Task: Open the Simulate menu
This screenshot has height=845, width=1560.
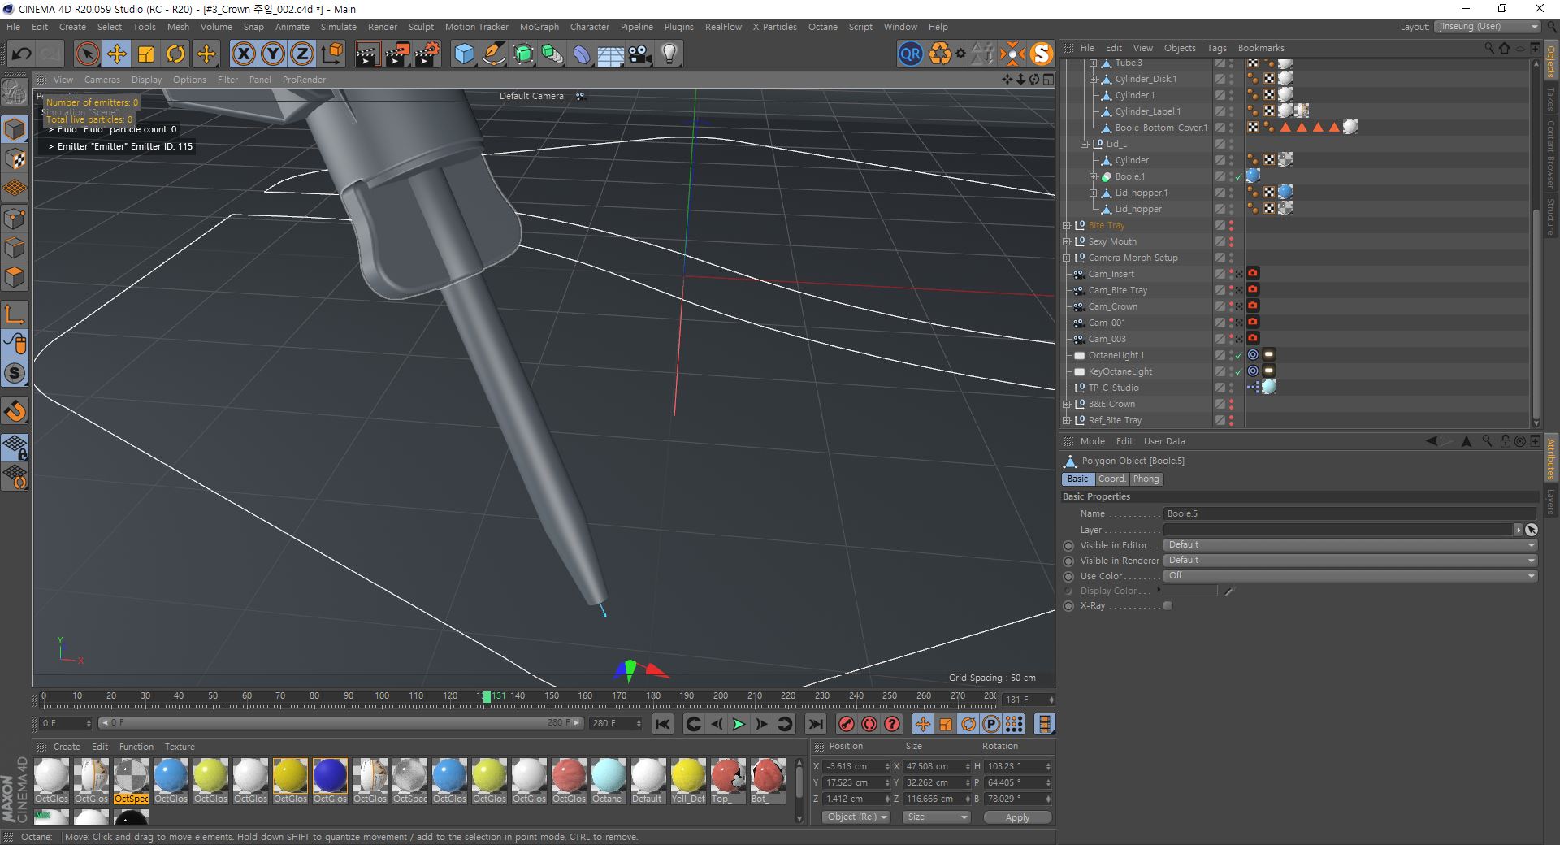Action: (x=338, y=27)
